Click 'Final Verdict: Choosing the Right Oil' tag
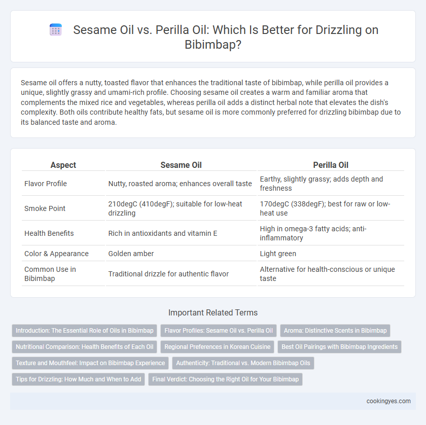Viewport: 426px width, 425px height. click(225, 379)
